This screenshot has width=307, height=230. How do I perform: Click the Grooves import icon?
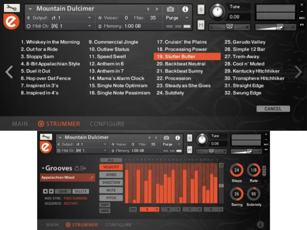(x=77, y=168)
